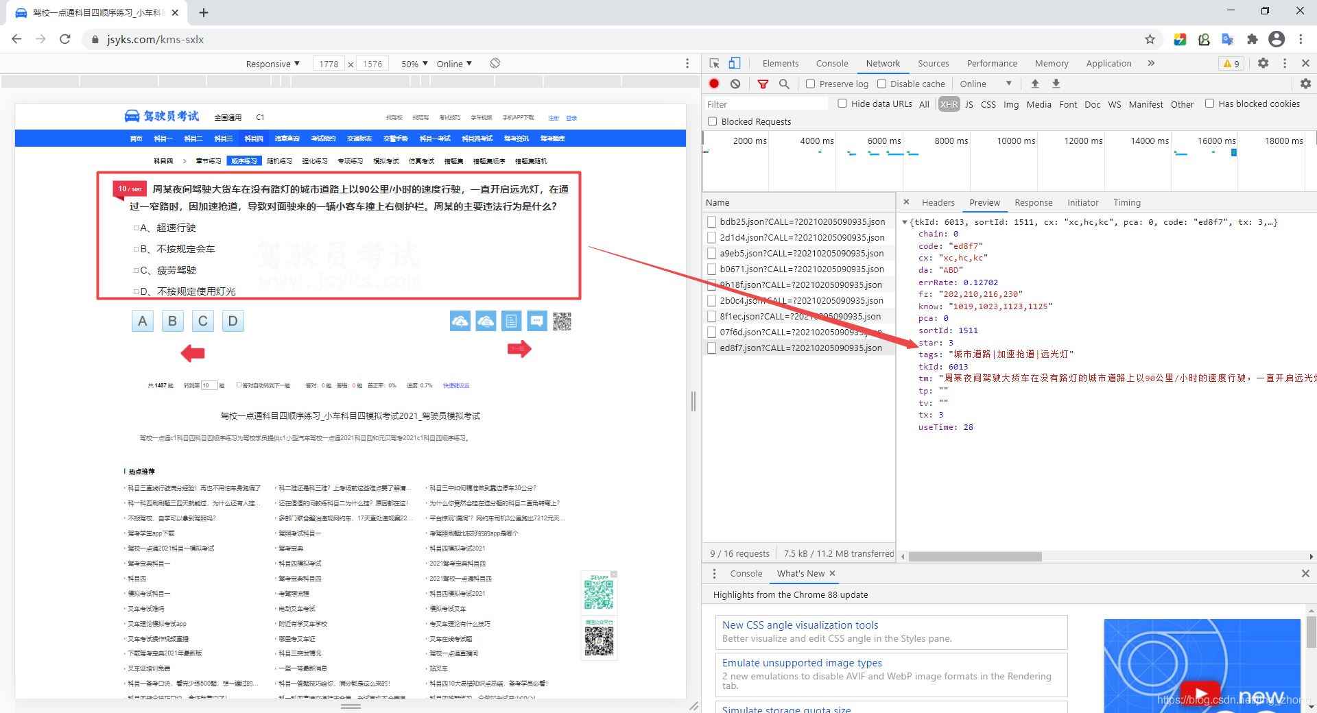1317x713 pixels.
Task: Open the network throttling Online dropdown
Action: pos(985,84)
